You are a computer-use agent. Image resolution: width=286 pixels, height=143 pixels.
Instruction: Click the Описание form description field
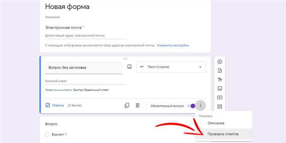53,17
